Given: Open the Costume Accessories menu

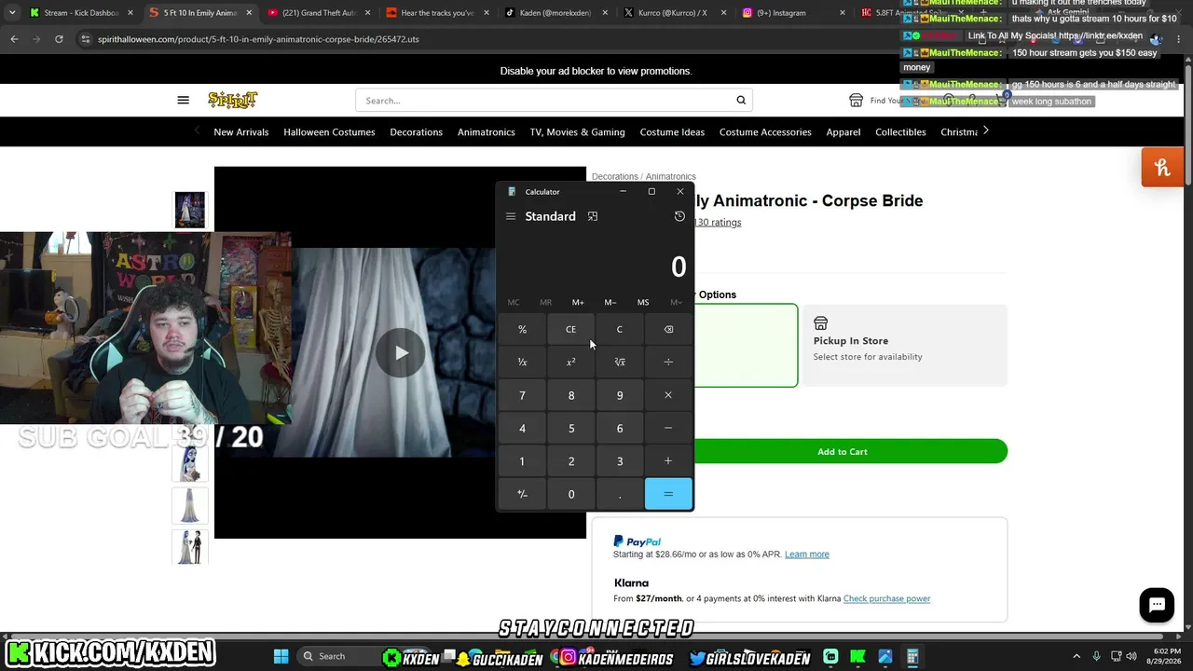Looking at the screenshot, I should coord(765,131).
